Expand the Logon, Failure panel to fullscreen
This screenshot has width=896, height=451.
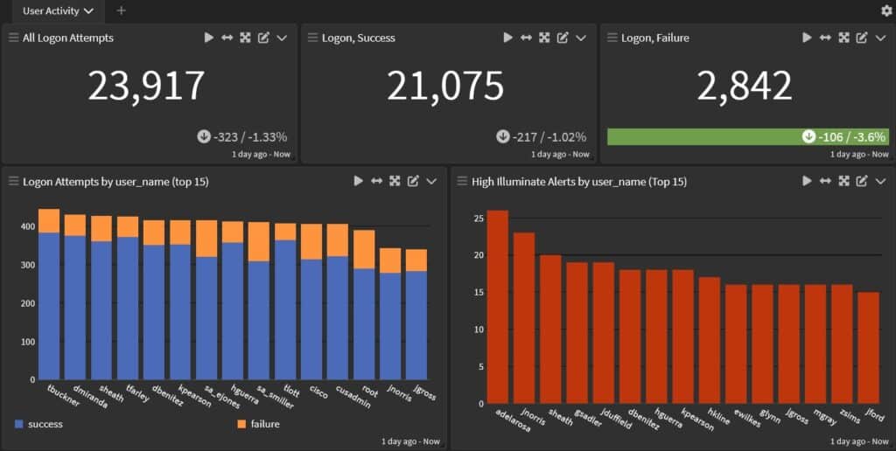click(843, 38)
